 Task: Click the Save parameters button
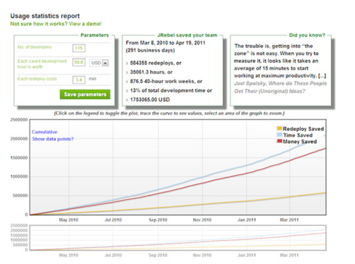(85, 94)
